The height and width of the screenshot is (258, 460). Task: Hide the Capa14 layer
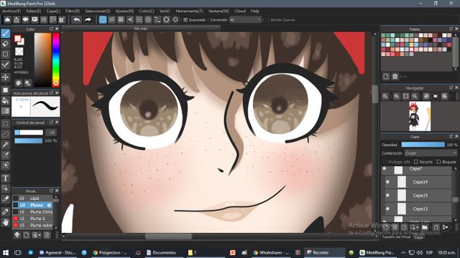(387, 182)
